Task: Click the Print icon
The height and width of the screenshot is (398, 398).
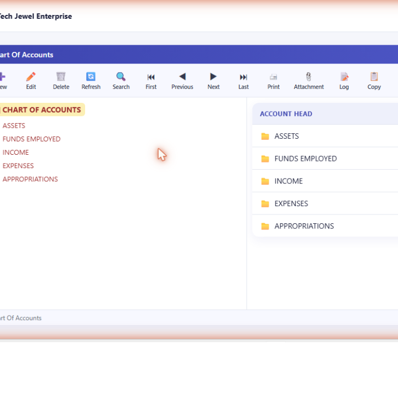Action: [274, 77]
